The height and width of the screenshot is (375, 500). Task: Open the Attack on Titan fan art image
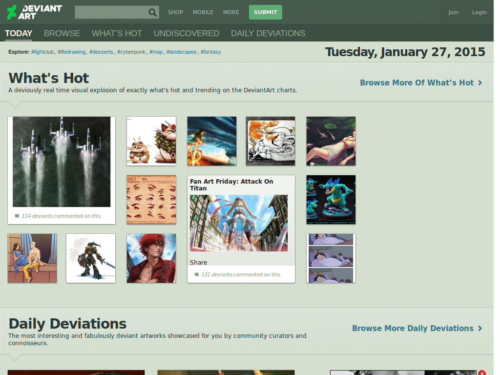(x=239, y=223)
